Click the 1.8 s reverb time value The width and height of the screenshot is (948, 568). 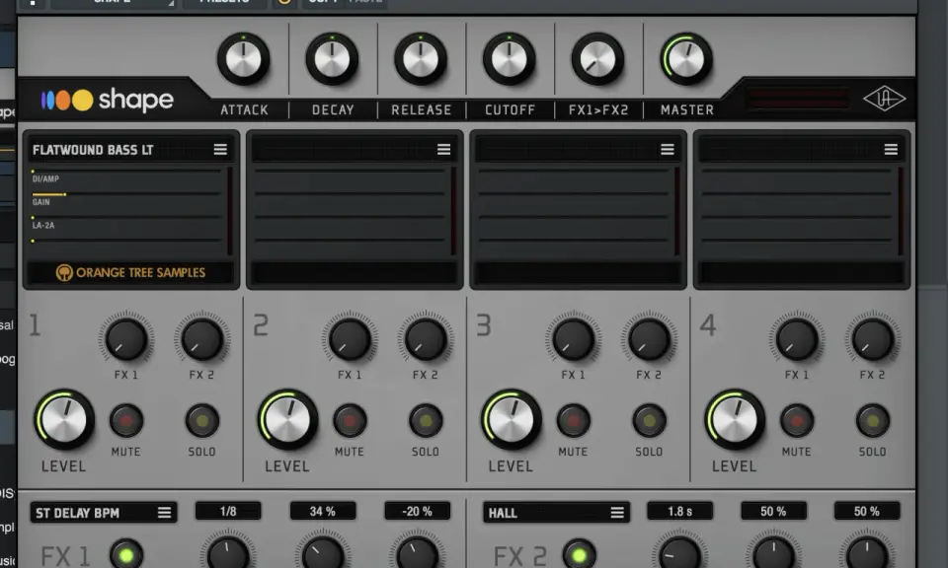[680, 511]
